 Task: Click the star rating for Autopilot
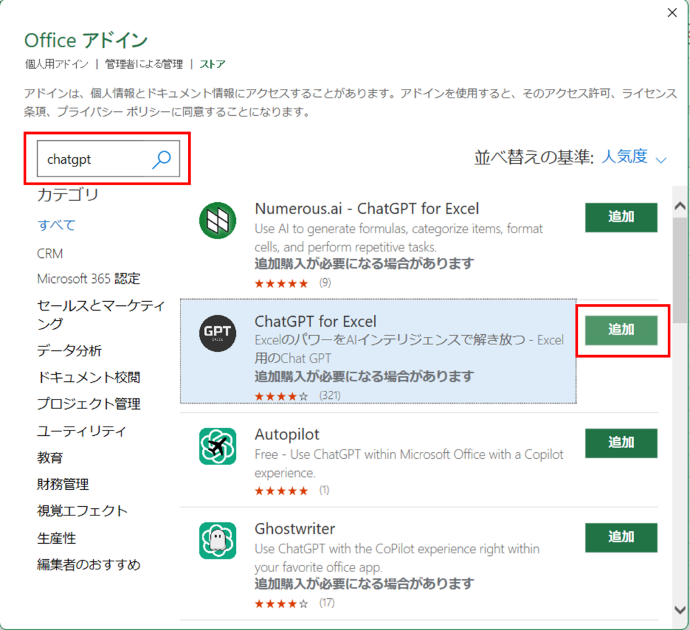coord(282,491)
